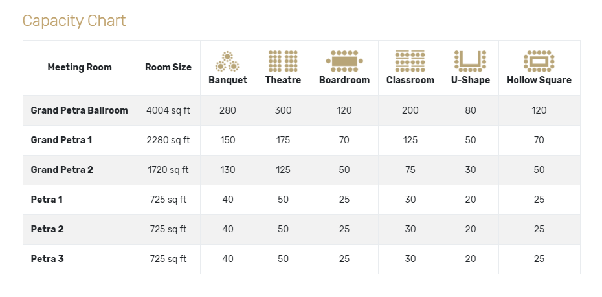Image resolution: width=602 pixels, height=297 pixels.
Task: Click the Boardroom table layout icon
Action: [x=344, y=61]
